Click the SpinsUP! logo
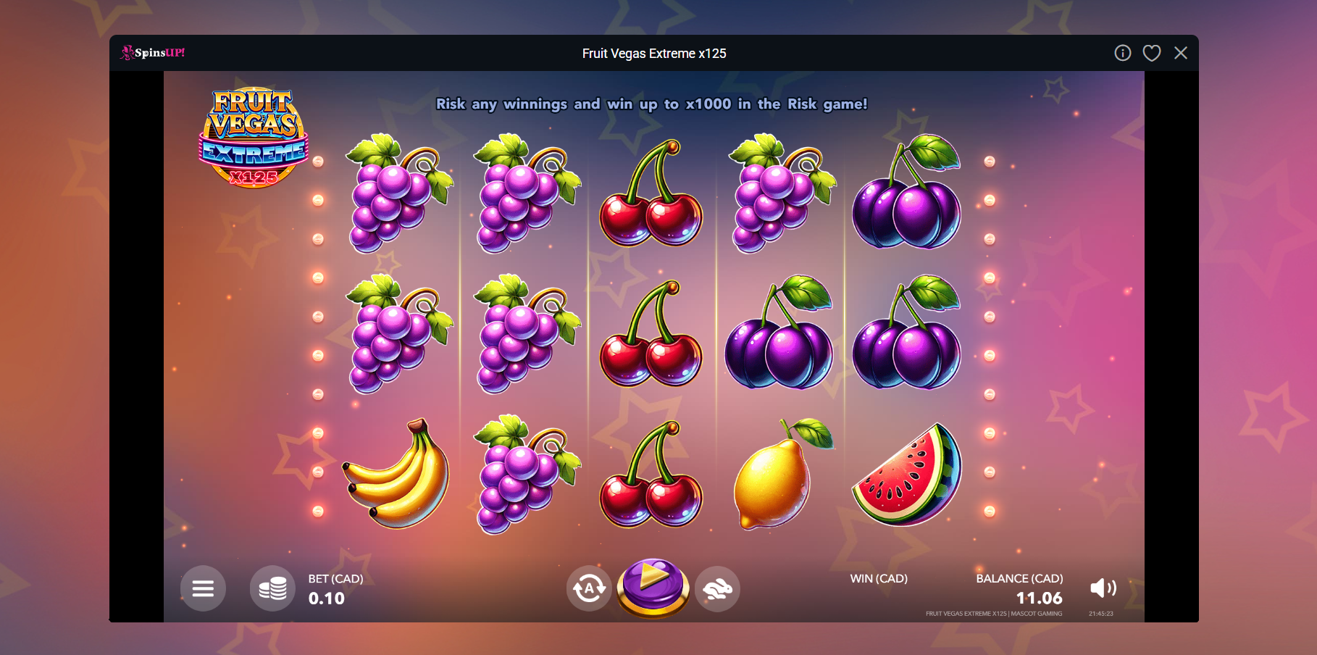Viewport: 1317px width, 655px height. pyautogui.click(x=153, y=52)
